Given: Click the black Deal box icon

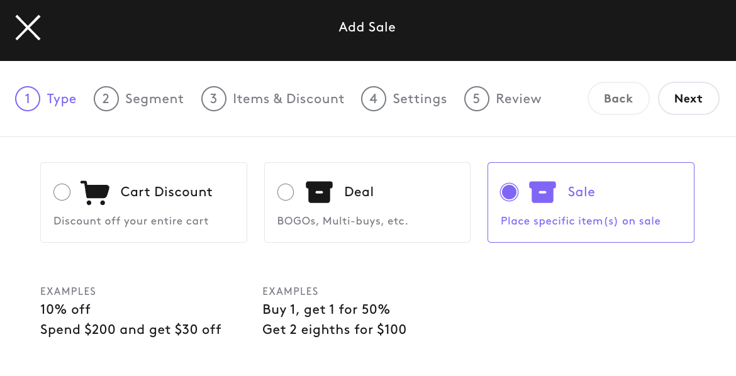Looking at the screenshot, I should pyautogui.click(x=319, y=192).
